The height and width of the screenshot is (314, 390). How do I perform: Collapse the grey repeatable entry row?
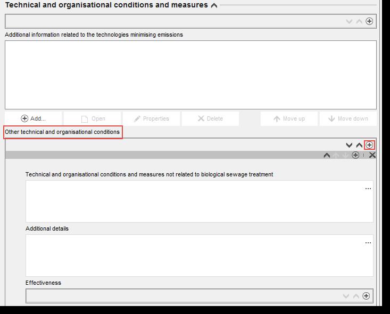(327, 155)
